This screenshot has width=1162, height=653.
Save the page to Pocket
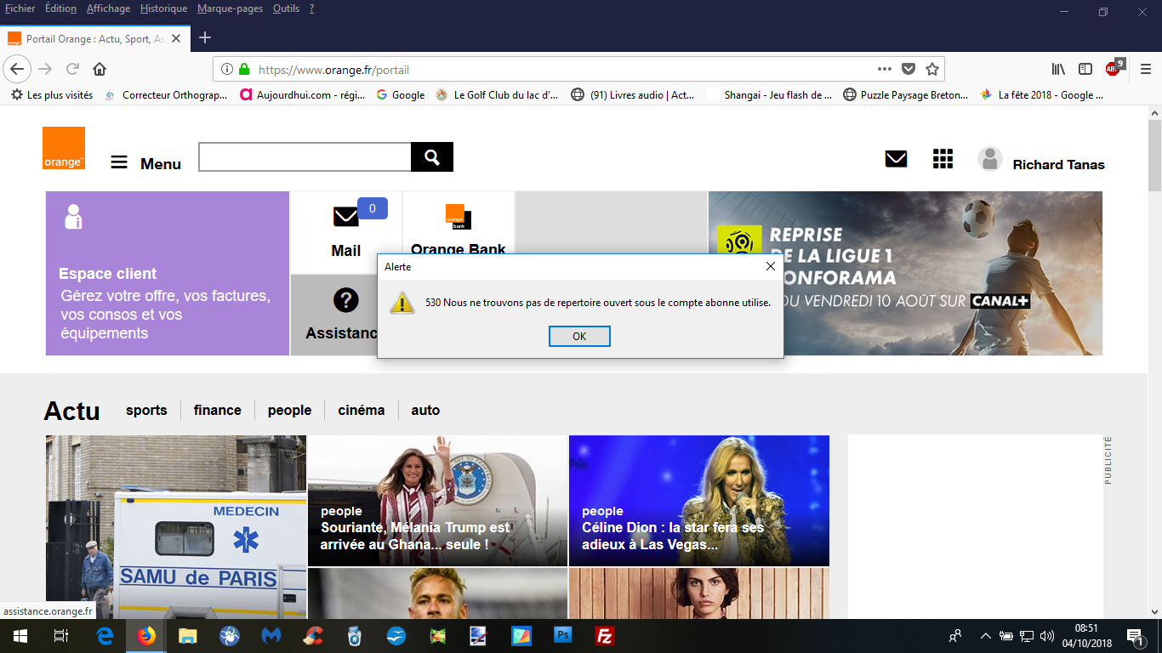click(x=909, y=69)
